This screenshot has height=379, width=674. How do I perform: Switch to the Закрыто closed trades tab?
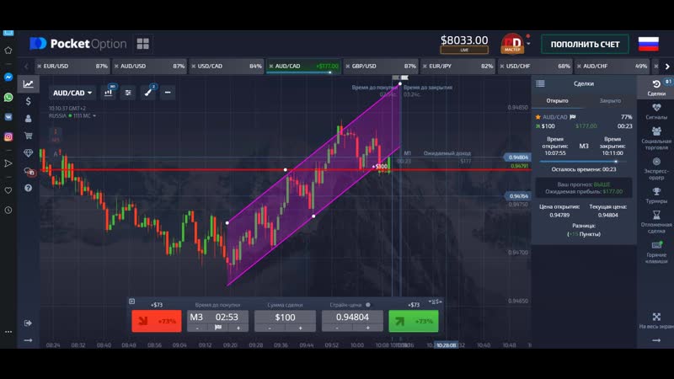tap(610, 100)
